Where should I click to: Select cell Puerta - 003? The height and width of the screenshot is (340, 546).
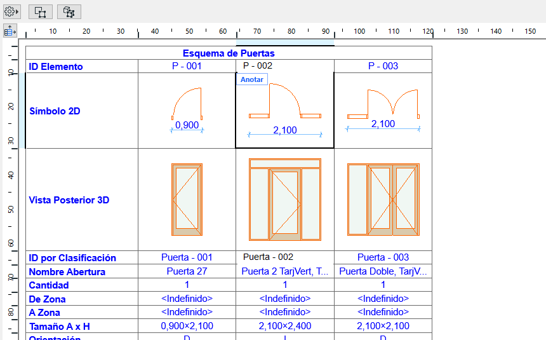[383, 257]
